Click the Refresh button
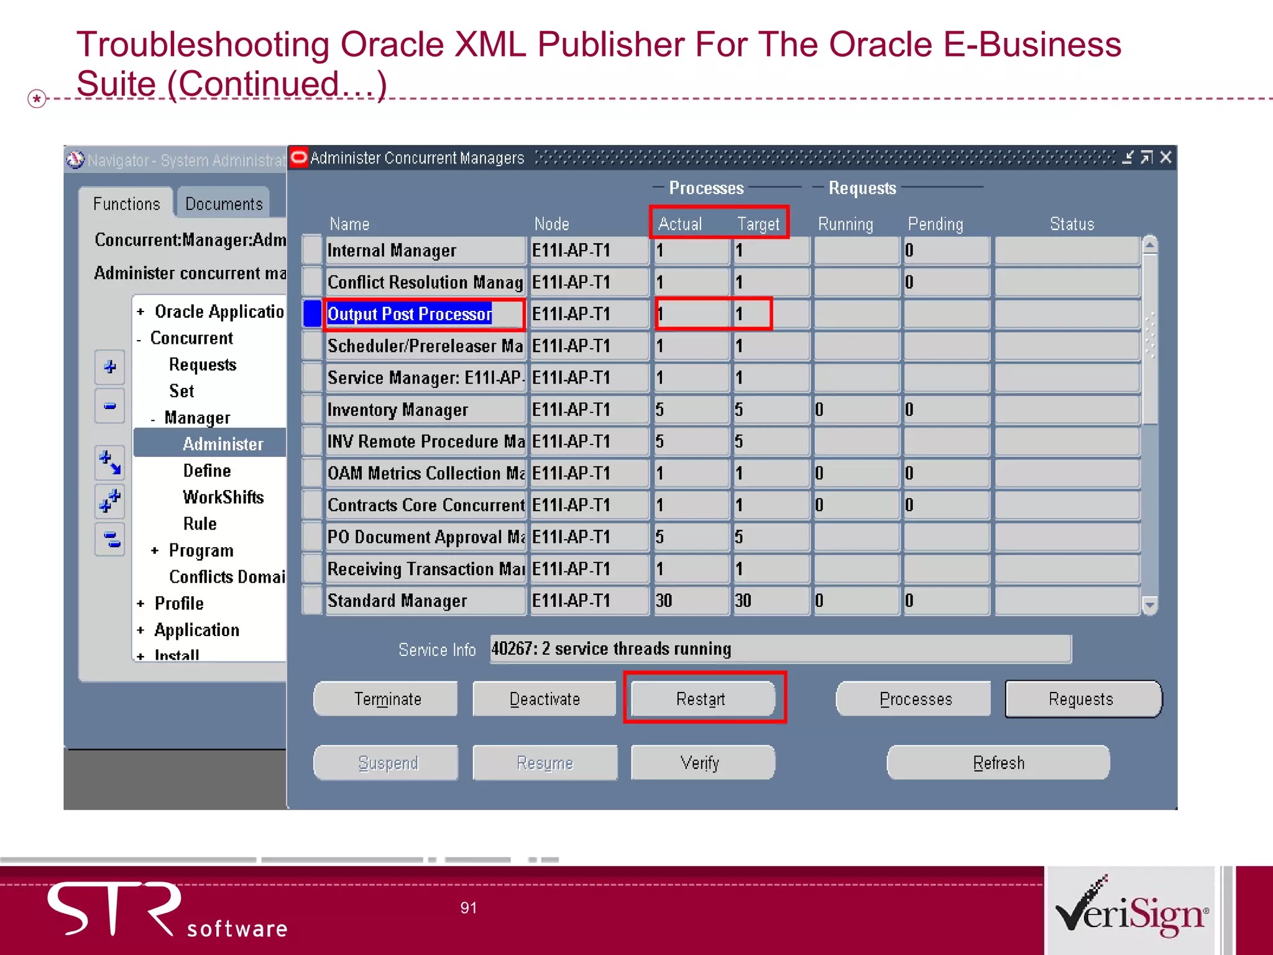 point(998,762)
